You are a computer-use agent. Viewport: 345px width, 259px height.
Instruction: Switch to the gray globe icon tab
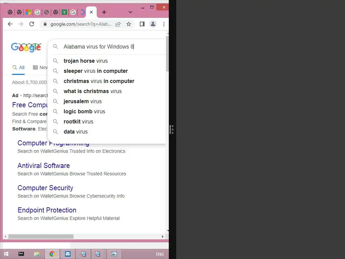(46, 12)
